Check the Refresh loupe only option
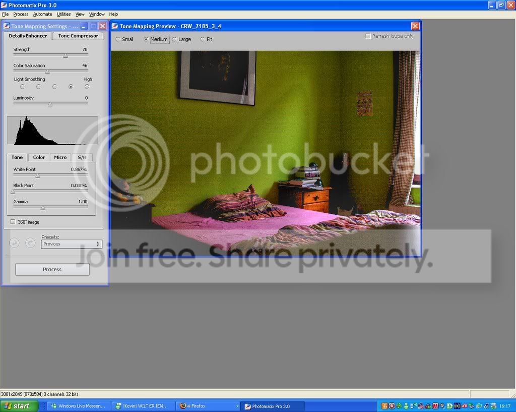The image size is (516, 412). (368, 36)
